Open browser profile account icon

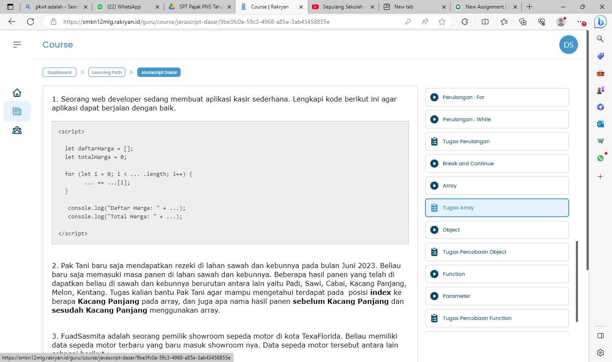tap(561, 22)
